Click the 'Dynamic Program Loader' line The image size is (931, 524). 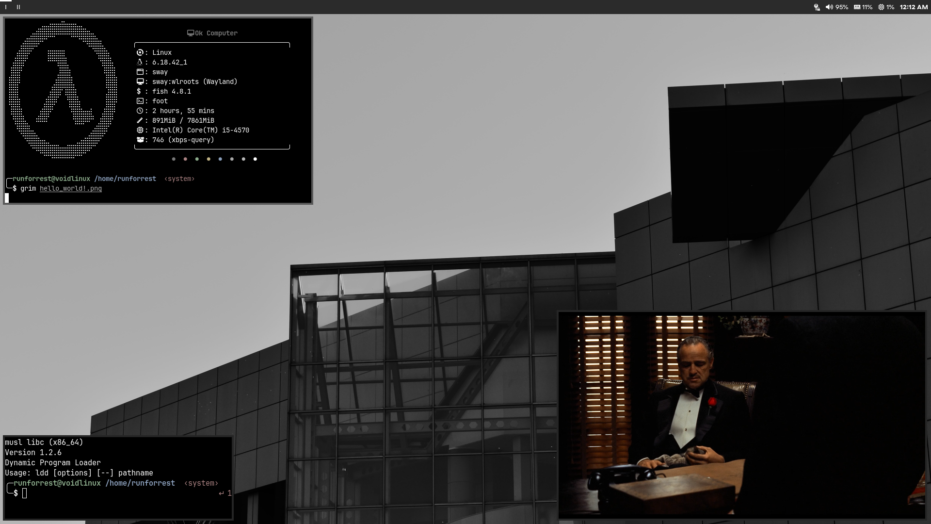pyautogui.click(x=53, y=463)
